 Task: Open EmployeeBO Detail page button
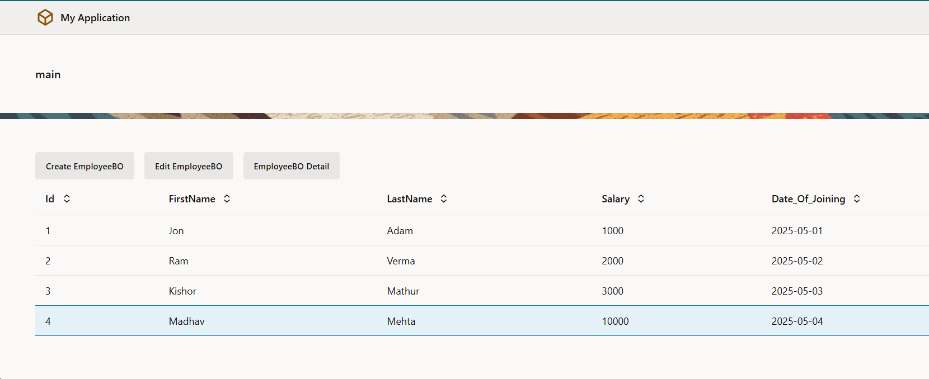(291, 166)
